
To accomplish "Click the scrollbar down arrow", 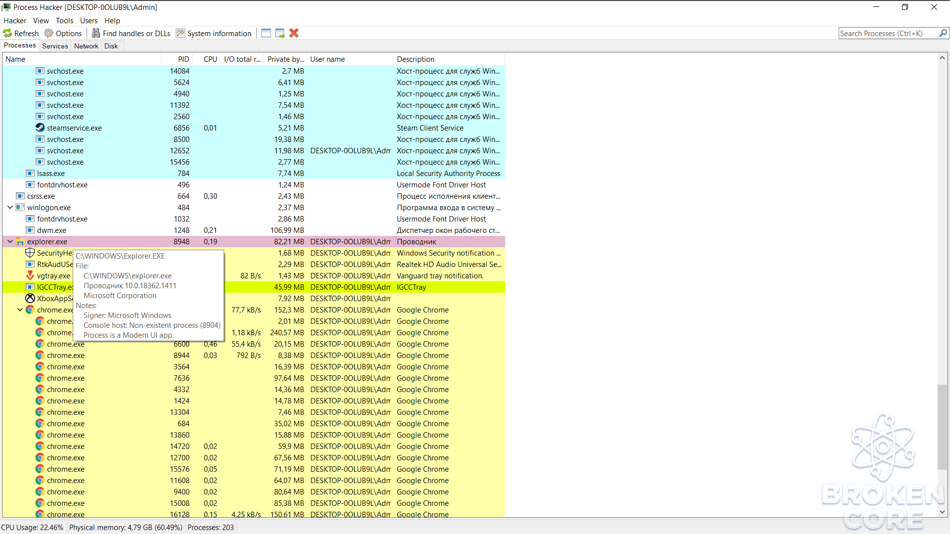I will pyautogui.click(x=942, y=512).
